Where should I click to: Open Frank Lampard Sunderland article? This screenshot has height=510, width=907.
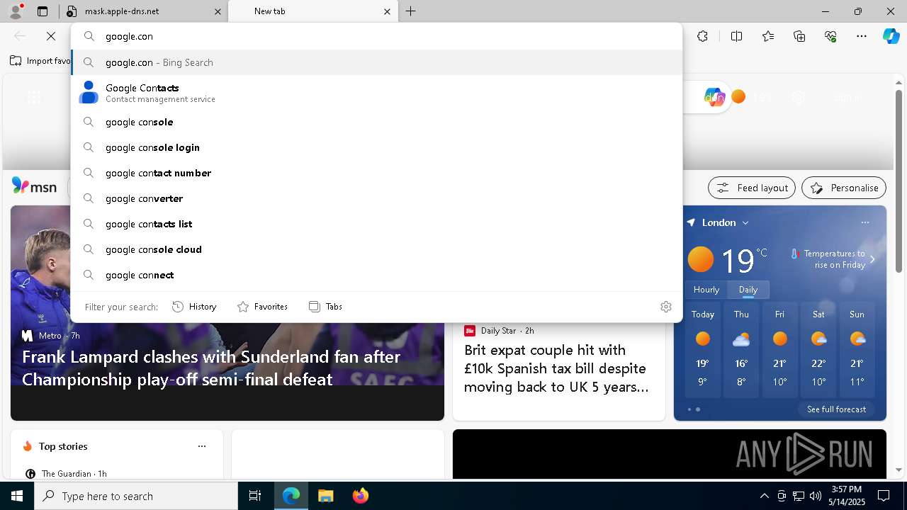tap(211, 368)
